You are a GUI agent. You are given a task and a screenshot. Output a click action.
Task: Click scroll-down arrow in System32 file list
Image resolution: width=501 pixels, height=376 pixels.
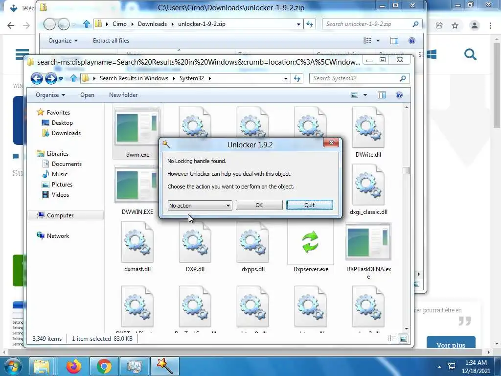tap(407, 329)
